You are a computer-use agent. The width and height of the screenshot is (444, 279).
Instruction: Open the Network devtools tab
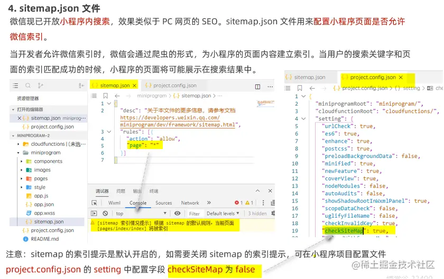coord(190,203)
